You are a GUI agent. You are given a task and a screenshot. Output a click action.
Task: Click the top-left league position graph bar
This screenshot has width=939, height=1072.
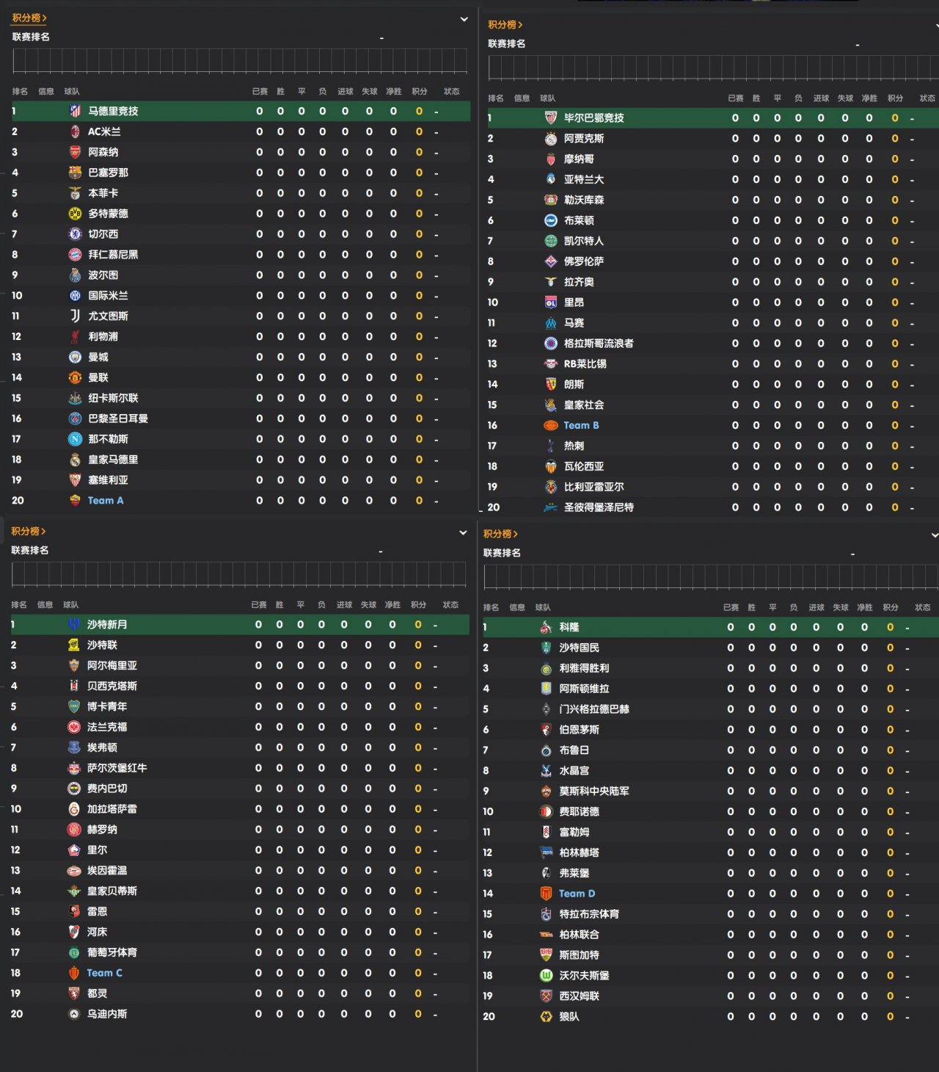(240, 61)
